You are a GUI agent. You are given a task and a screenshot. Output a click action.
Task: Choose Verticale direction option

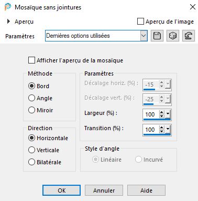pyautogui.click(x=31, y=150)
